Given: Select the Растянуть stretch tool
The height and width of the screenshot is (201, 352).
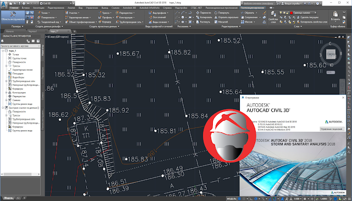Looking at the screenshot, I should [x=203, y=22].
